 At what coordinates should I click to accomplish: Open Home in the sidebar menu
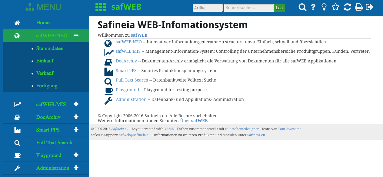click(x=43, y=22)
